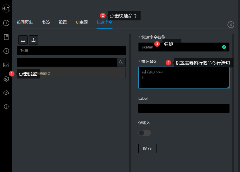Viewport: 240px width, 172px height.
Task: Click the textarea resize handle corner
Action: [228, 87]
